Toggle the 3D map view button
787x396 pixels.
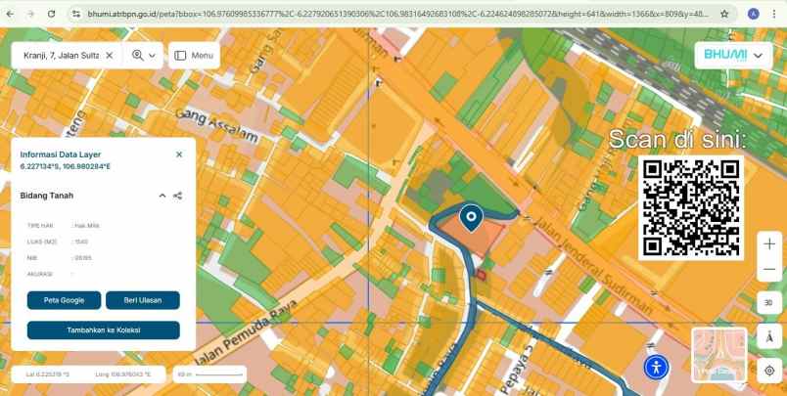coord(769,303)
